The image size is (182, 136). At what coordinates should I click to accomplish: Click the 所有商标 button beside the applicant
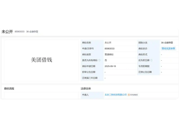tap(133, 95)
